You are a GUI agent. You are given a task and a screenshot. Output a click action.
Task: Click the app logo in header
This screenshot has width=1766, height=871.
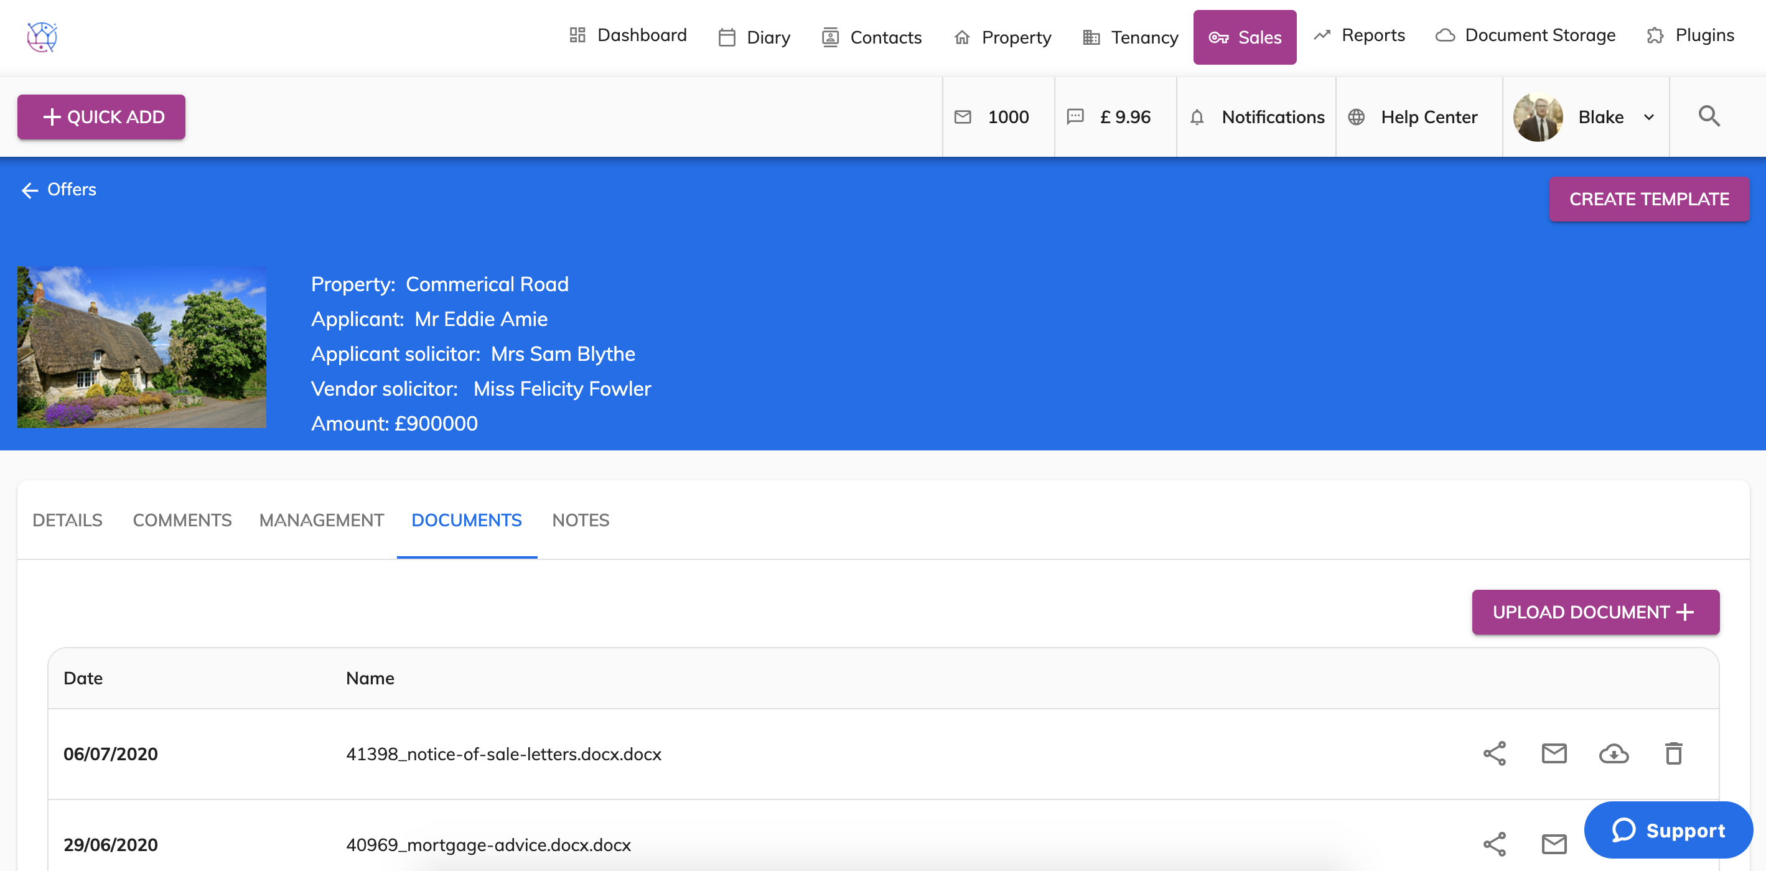(x=42, y=36)
